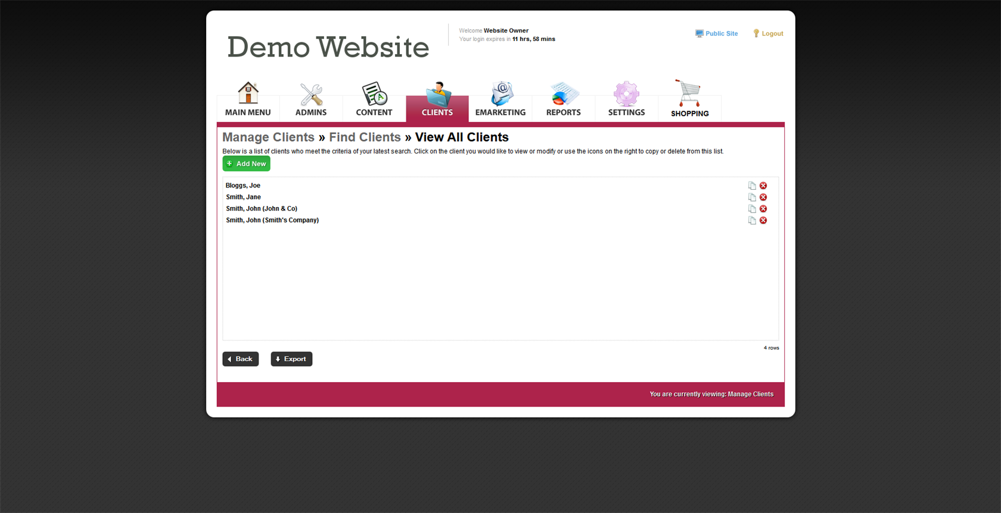Image resolution: width=1001 pixels, height=513 pixels.
Task: Delete the Bloggs, Joe client entry
Action: click(763, 186)
